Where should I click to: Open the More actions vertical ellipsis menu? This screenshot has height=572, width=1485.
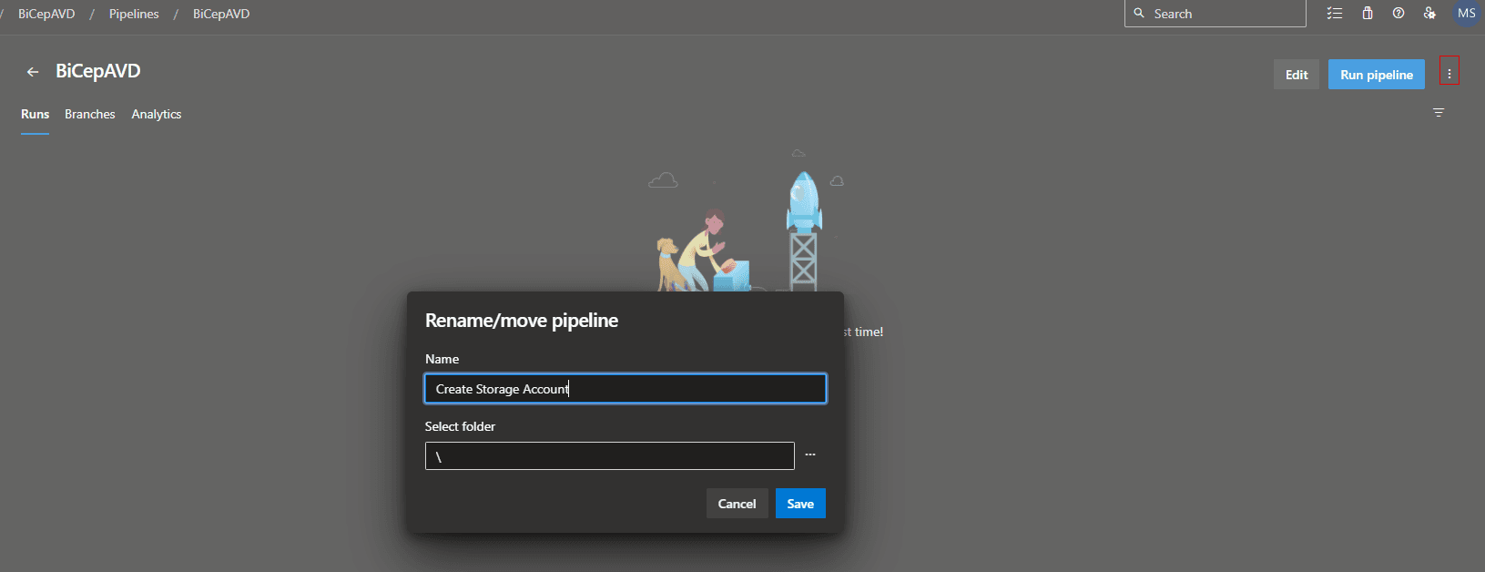(1449, 74)
